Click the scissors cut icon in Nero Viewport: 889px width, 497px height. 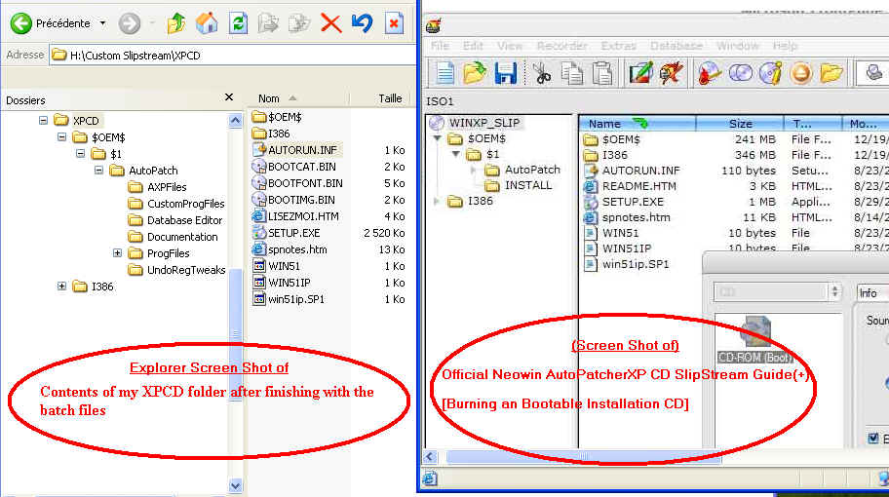pyautogui.click(x=542, y=74)
